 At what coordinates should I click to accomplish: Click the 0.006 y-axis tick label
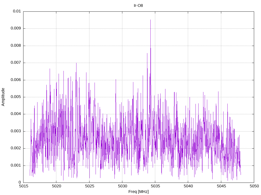pos(16,80)
